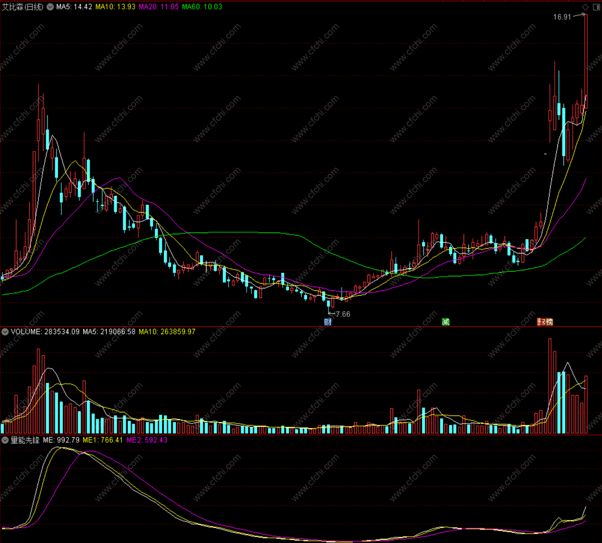
Task: Open the VOLUME indicator dropdown arrow
Action: tap(5, 332)
